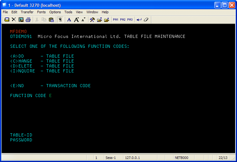Click the 127.0.0.1 status bar entry
The height and width of the screenshot is (162, 237).
(x=132, y=158)
